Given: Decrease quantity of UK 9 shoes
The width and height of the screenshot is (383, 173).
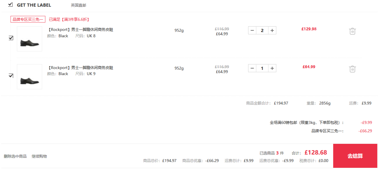Looking at the screenshot, I should [252, 68].
